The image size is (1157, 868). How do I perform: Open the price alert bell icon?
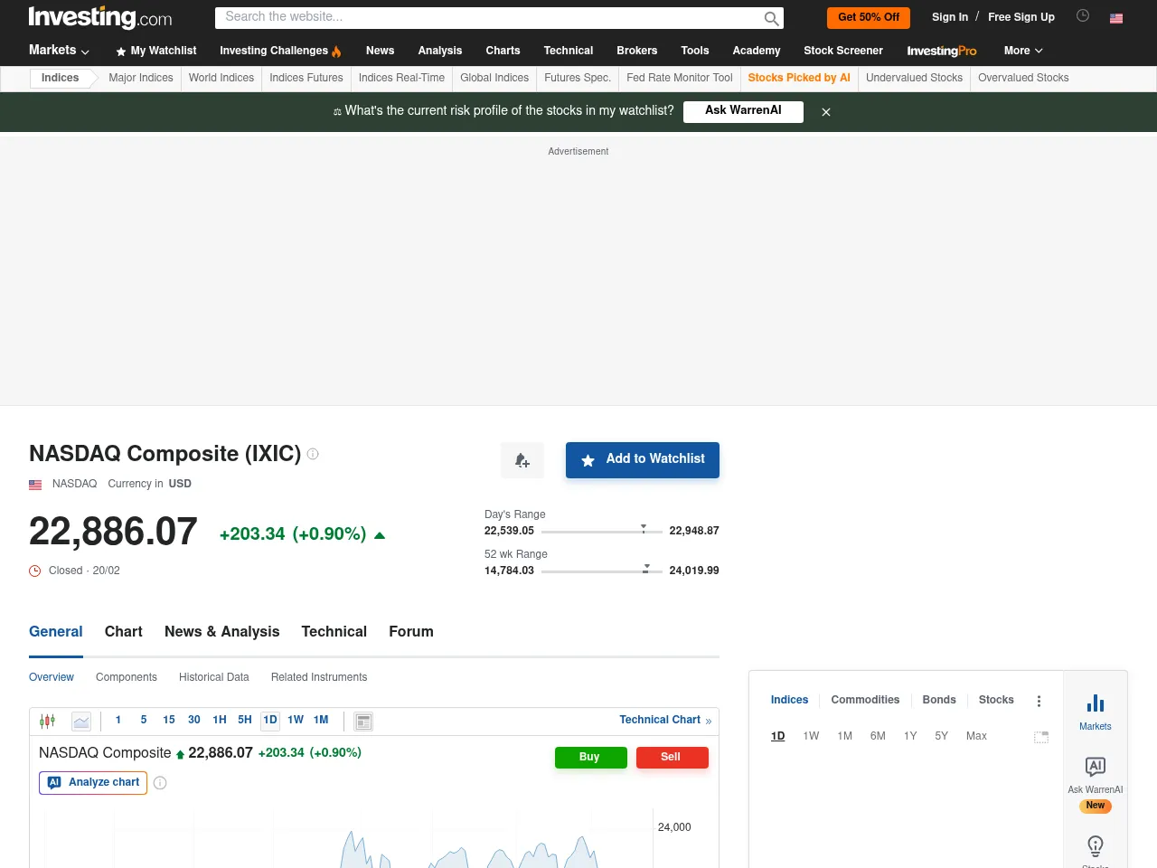click(x=522, y=459)
